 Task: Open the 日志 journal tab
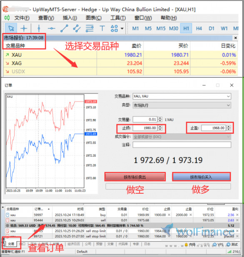147,244
